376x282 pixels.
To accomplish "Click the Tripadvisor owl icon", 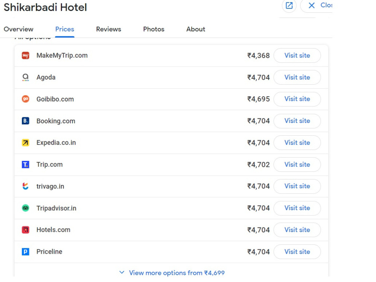I will click(x=26, y=208).
